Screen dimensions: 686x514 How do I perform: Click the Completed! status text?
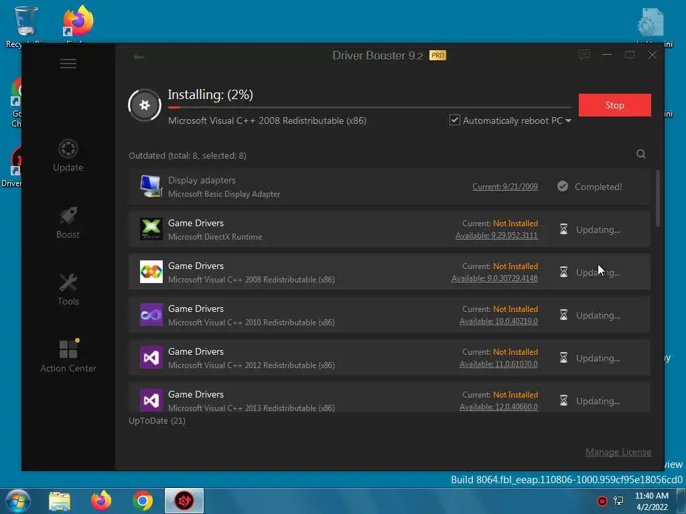click(x=598, y=187)
